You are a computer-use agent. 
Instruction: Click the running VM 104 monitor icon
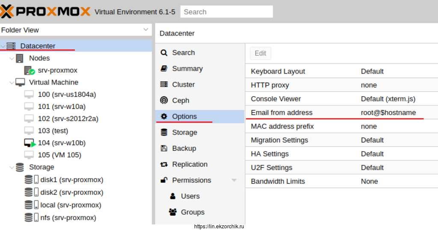30,143
